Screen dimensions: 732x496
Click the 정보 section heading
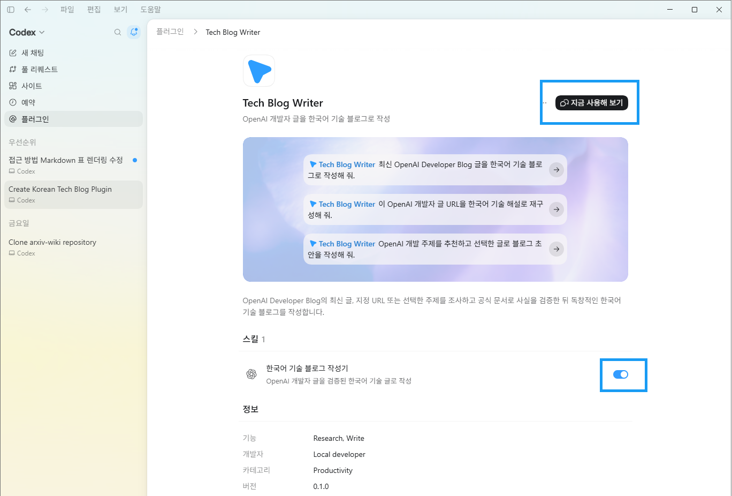point(250,409)
